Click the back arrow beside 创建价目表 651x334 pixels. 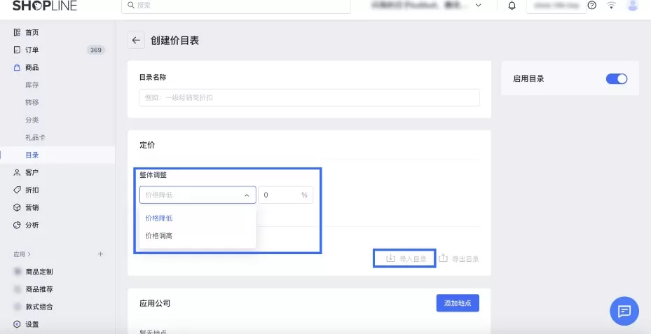(x=136, y=40)
